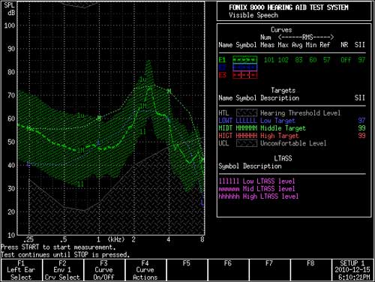This screenshot has height=282, width=375.
Task: Click the Curves section heading
Action: 281,30
